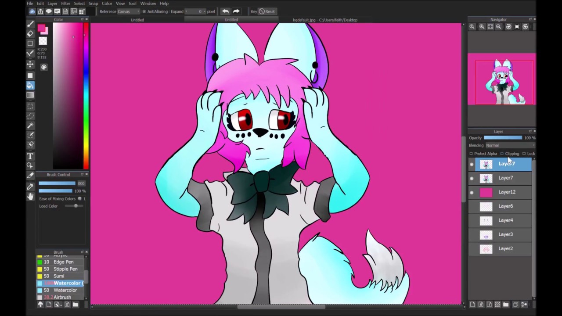This screenshot has width=562, height=316.
Task: Hide Layer12 pink background
Action: [472, 193]
